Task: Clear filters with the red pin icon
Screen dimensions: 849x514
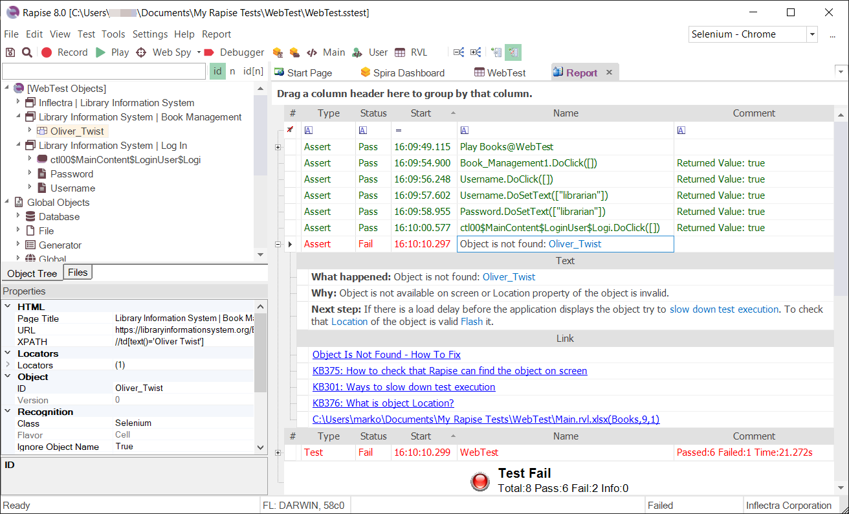Action: (x=290, y=129)
